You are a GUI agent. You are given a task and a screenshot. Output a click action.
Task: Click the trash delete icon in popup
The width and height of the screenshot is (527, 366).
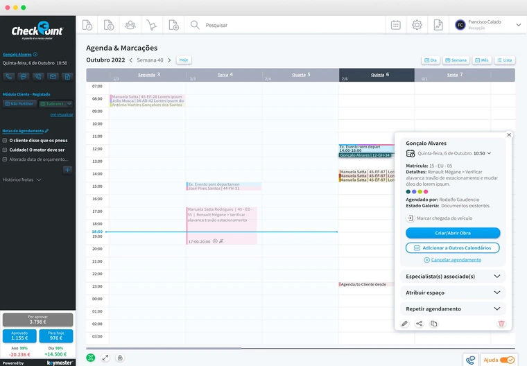click(501, 324)
